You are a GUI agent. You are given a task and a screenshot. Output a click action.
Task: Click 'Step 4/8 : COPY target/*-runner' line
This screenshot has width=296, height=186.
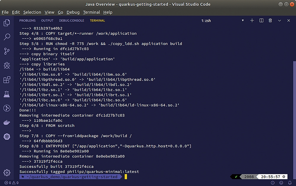coord(78,33)
